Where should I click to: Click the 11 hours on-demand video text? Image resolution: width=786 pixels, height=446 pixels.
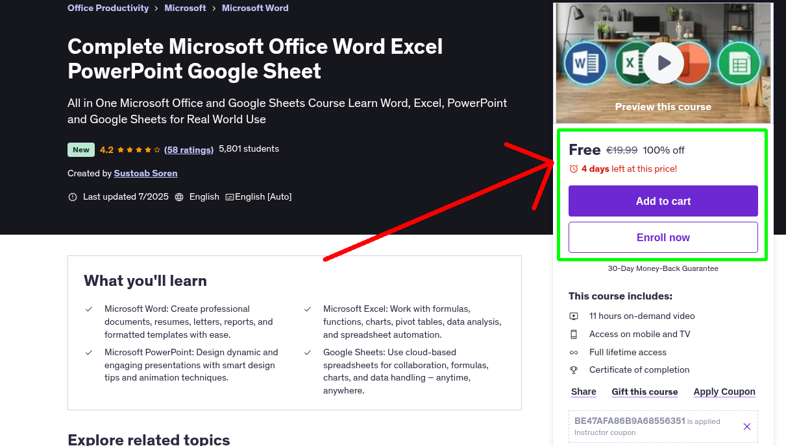click(x=642, y=316)
